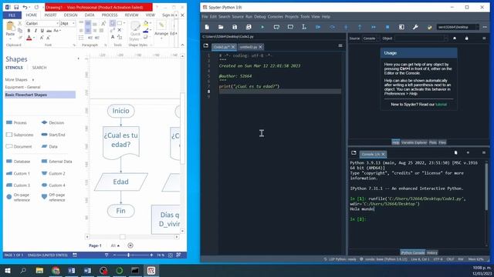The width and height of the screenshot is (494, 277).
Task: Save the current file in Spyder
Action: coord(235,28)
